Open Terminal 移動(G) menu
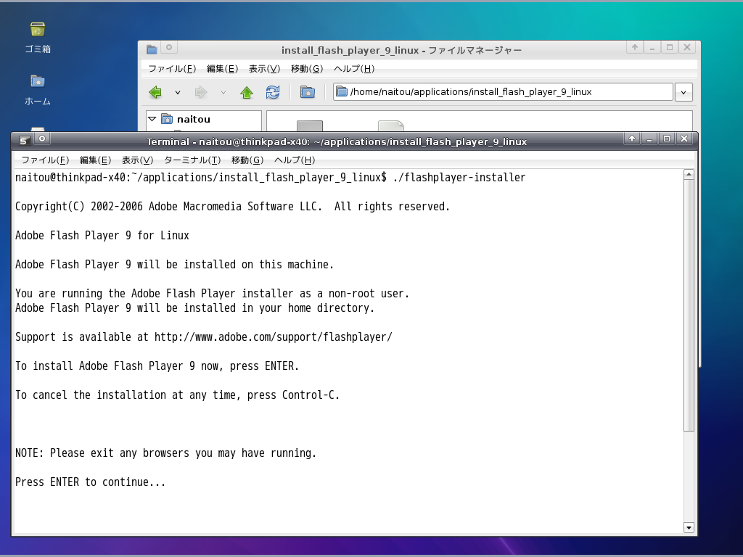 pyautogui.click(x=247, y=160)
